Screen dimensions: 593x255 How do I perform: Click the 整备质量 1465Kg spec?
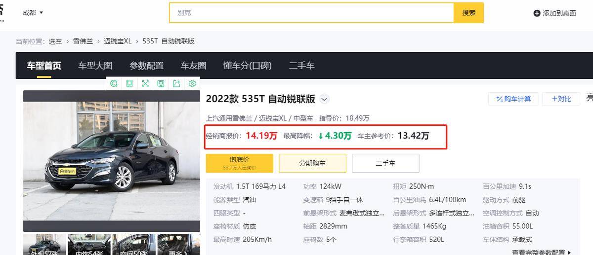420,226
